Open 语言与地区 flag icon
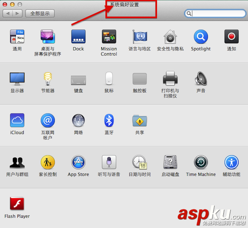The image size is (248, 228). pos(140,36)
